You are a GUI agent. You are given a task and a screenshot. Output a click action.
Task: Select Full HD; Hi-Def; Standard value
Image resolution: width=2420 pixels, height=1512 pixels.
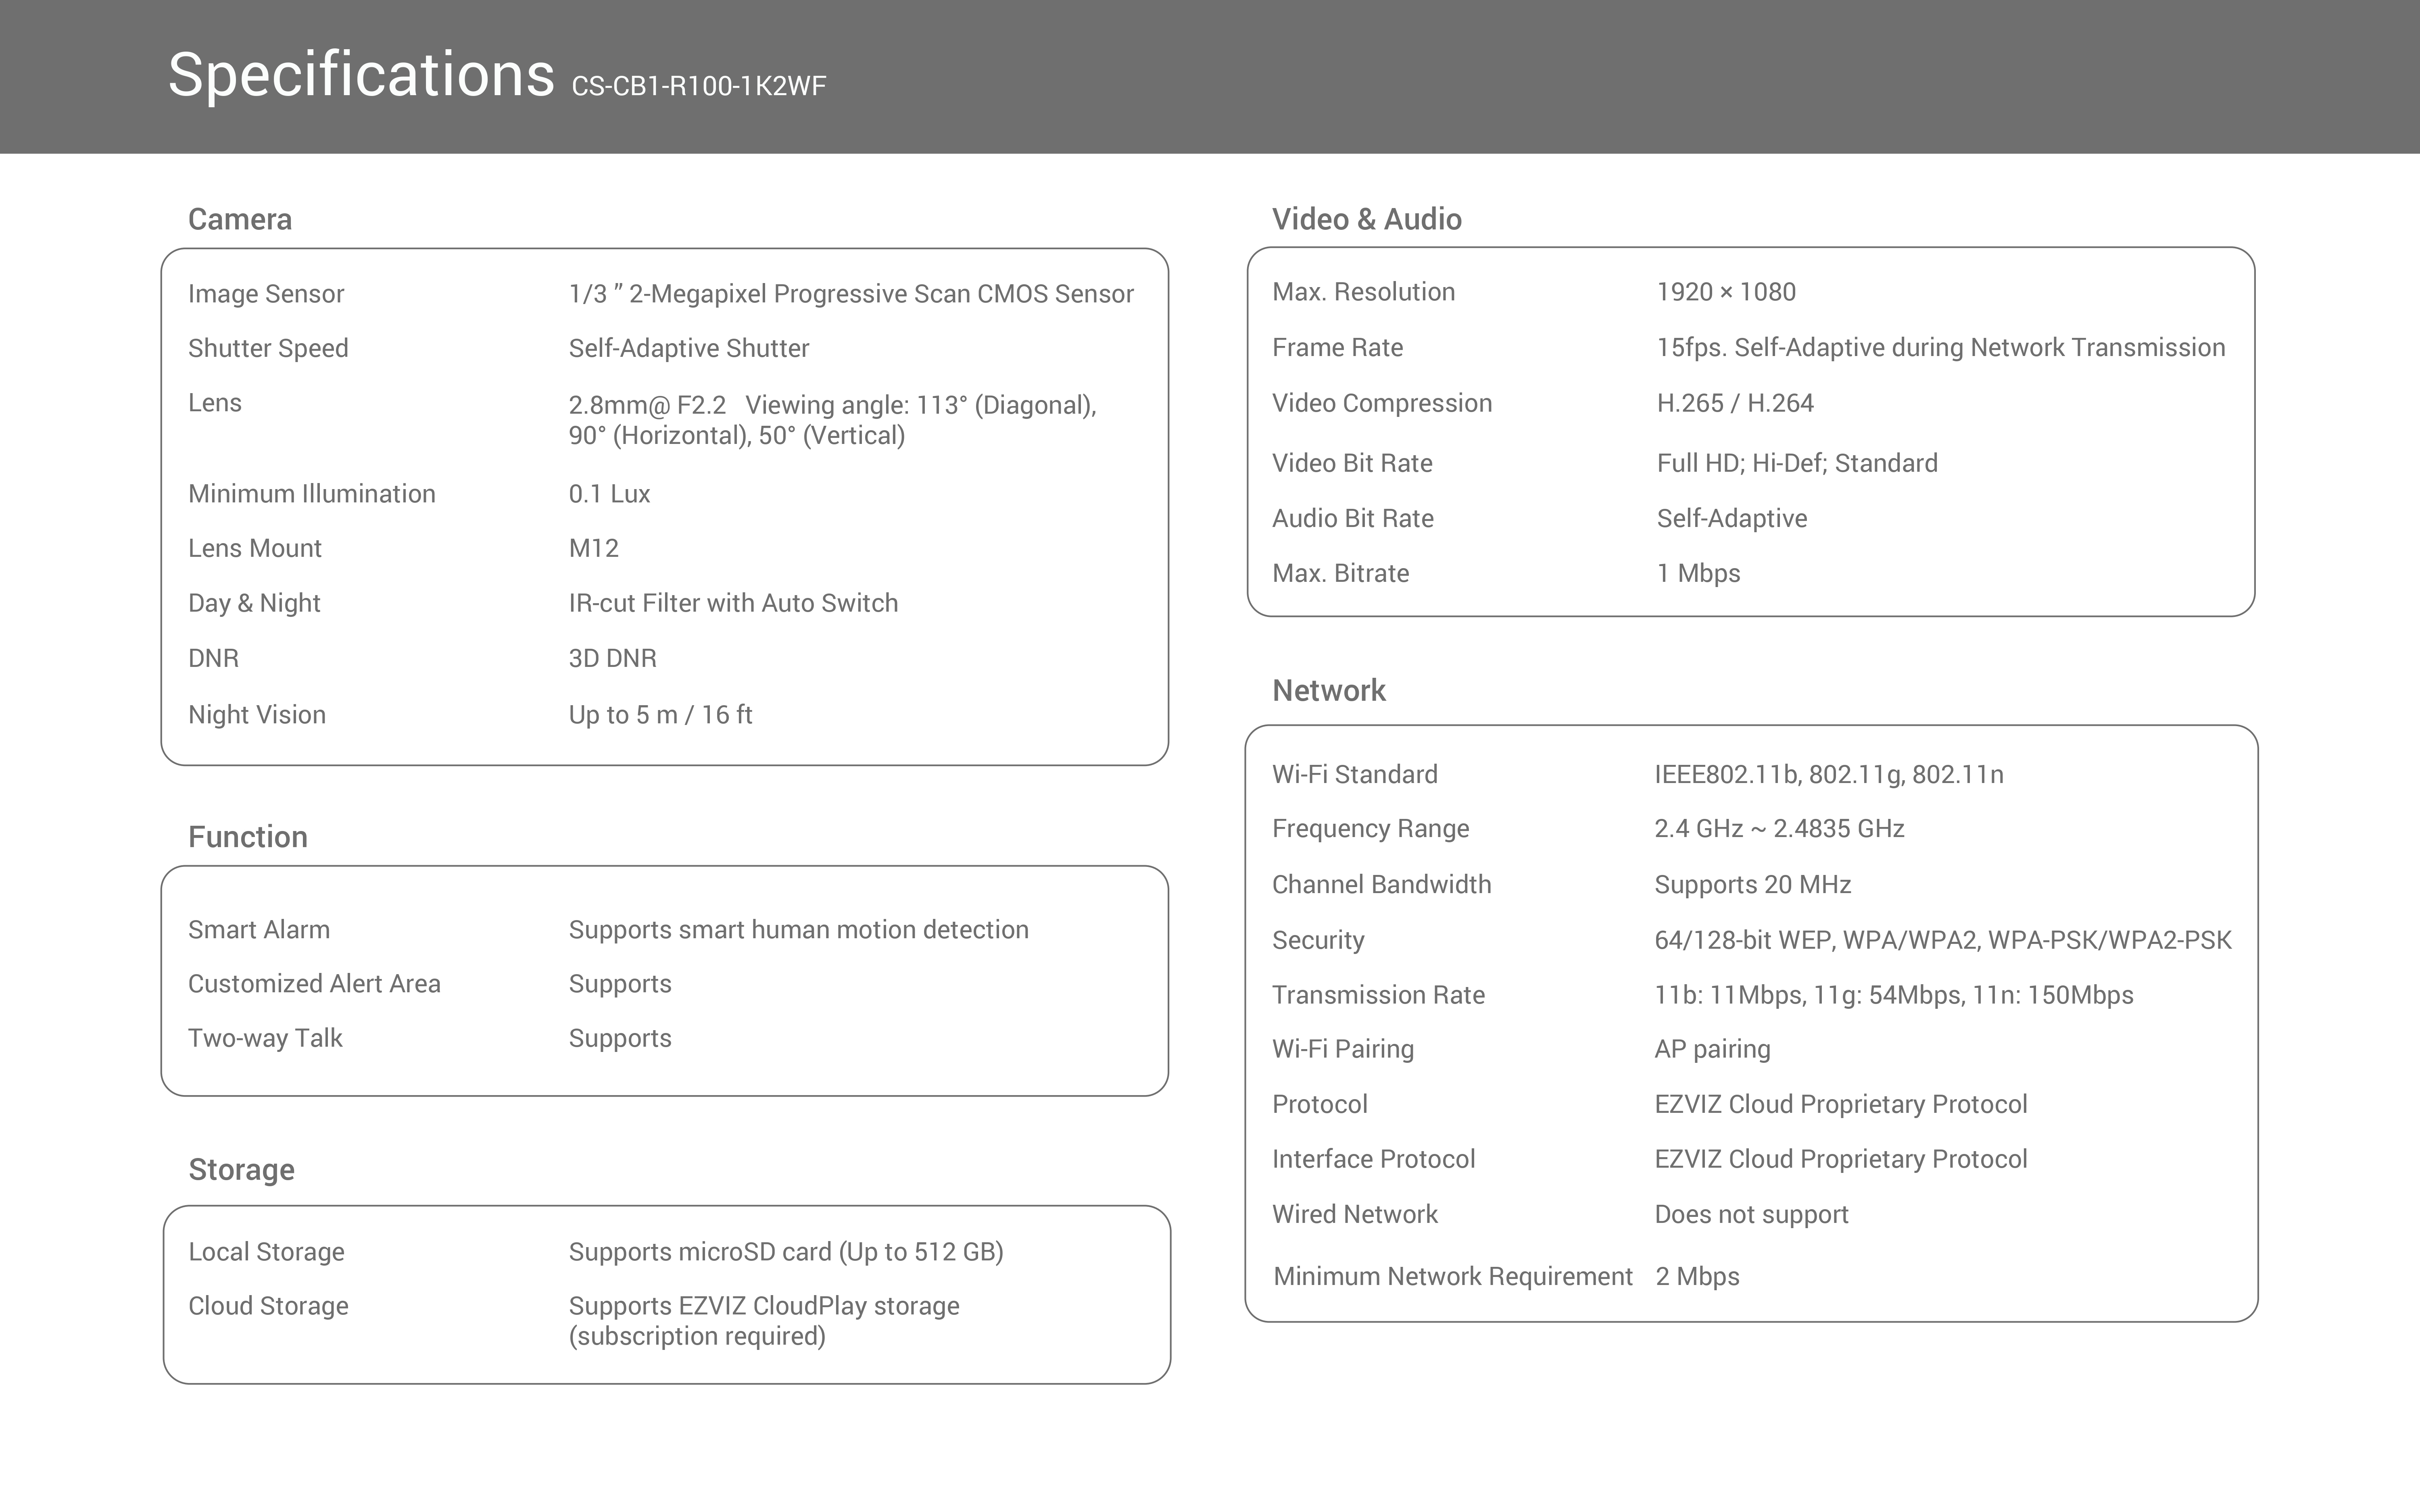pyautogui.click(x=1797, y=463)
